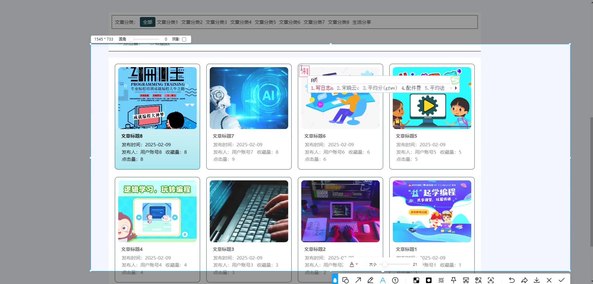
Task: Open the 文章标题8 article title
Action: [132, 136]
